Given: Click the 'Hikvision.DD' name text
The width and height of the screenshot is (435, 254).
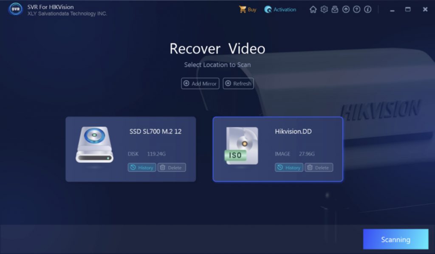Looking at the screenshot, I should pos(293,131).
